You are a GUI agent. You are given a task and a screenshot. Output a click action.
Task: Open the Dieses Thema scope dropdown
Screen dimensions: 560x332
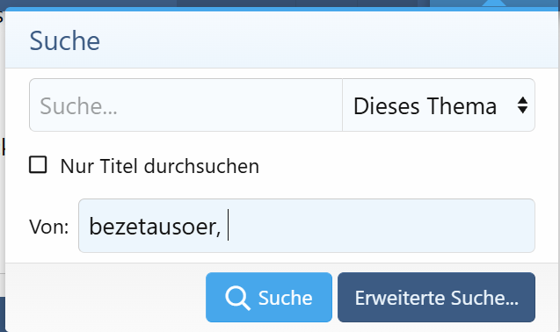[439, 105]
